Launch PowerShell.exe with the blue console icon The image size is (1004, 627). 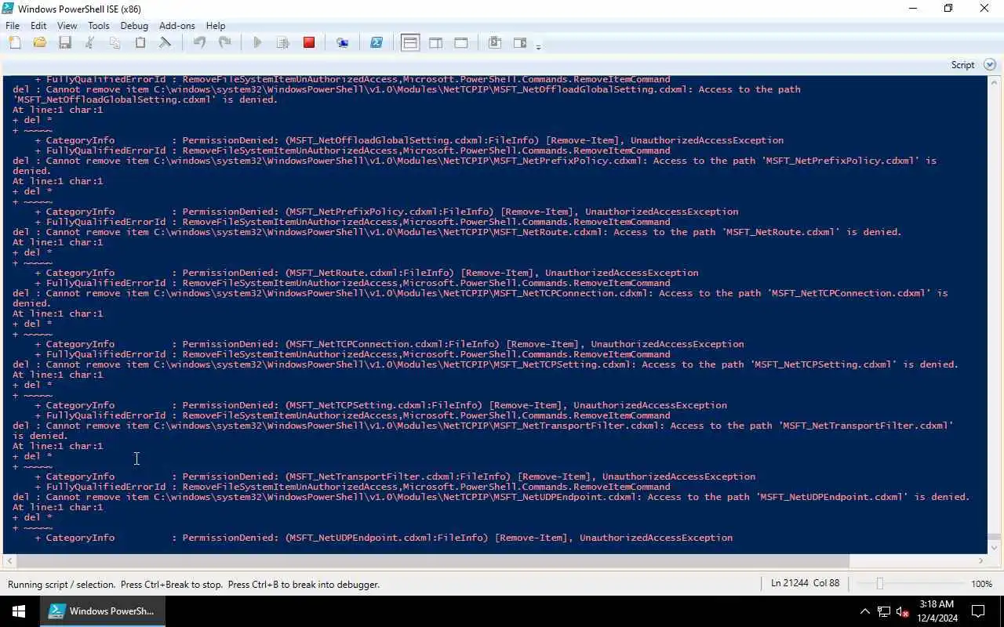[376, 43]
